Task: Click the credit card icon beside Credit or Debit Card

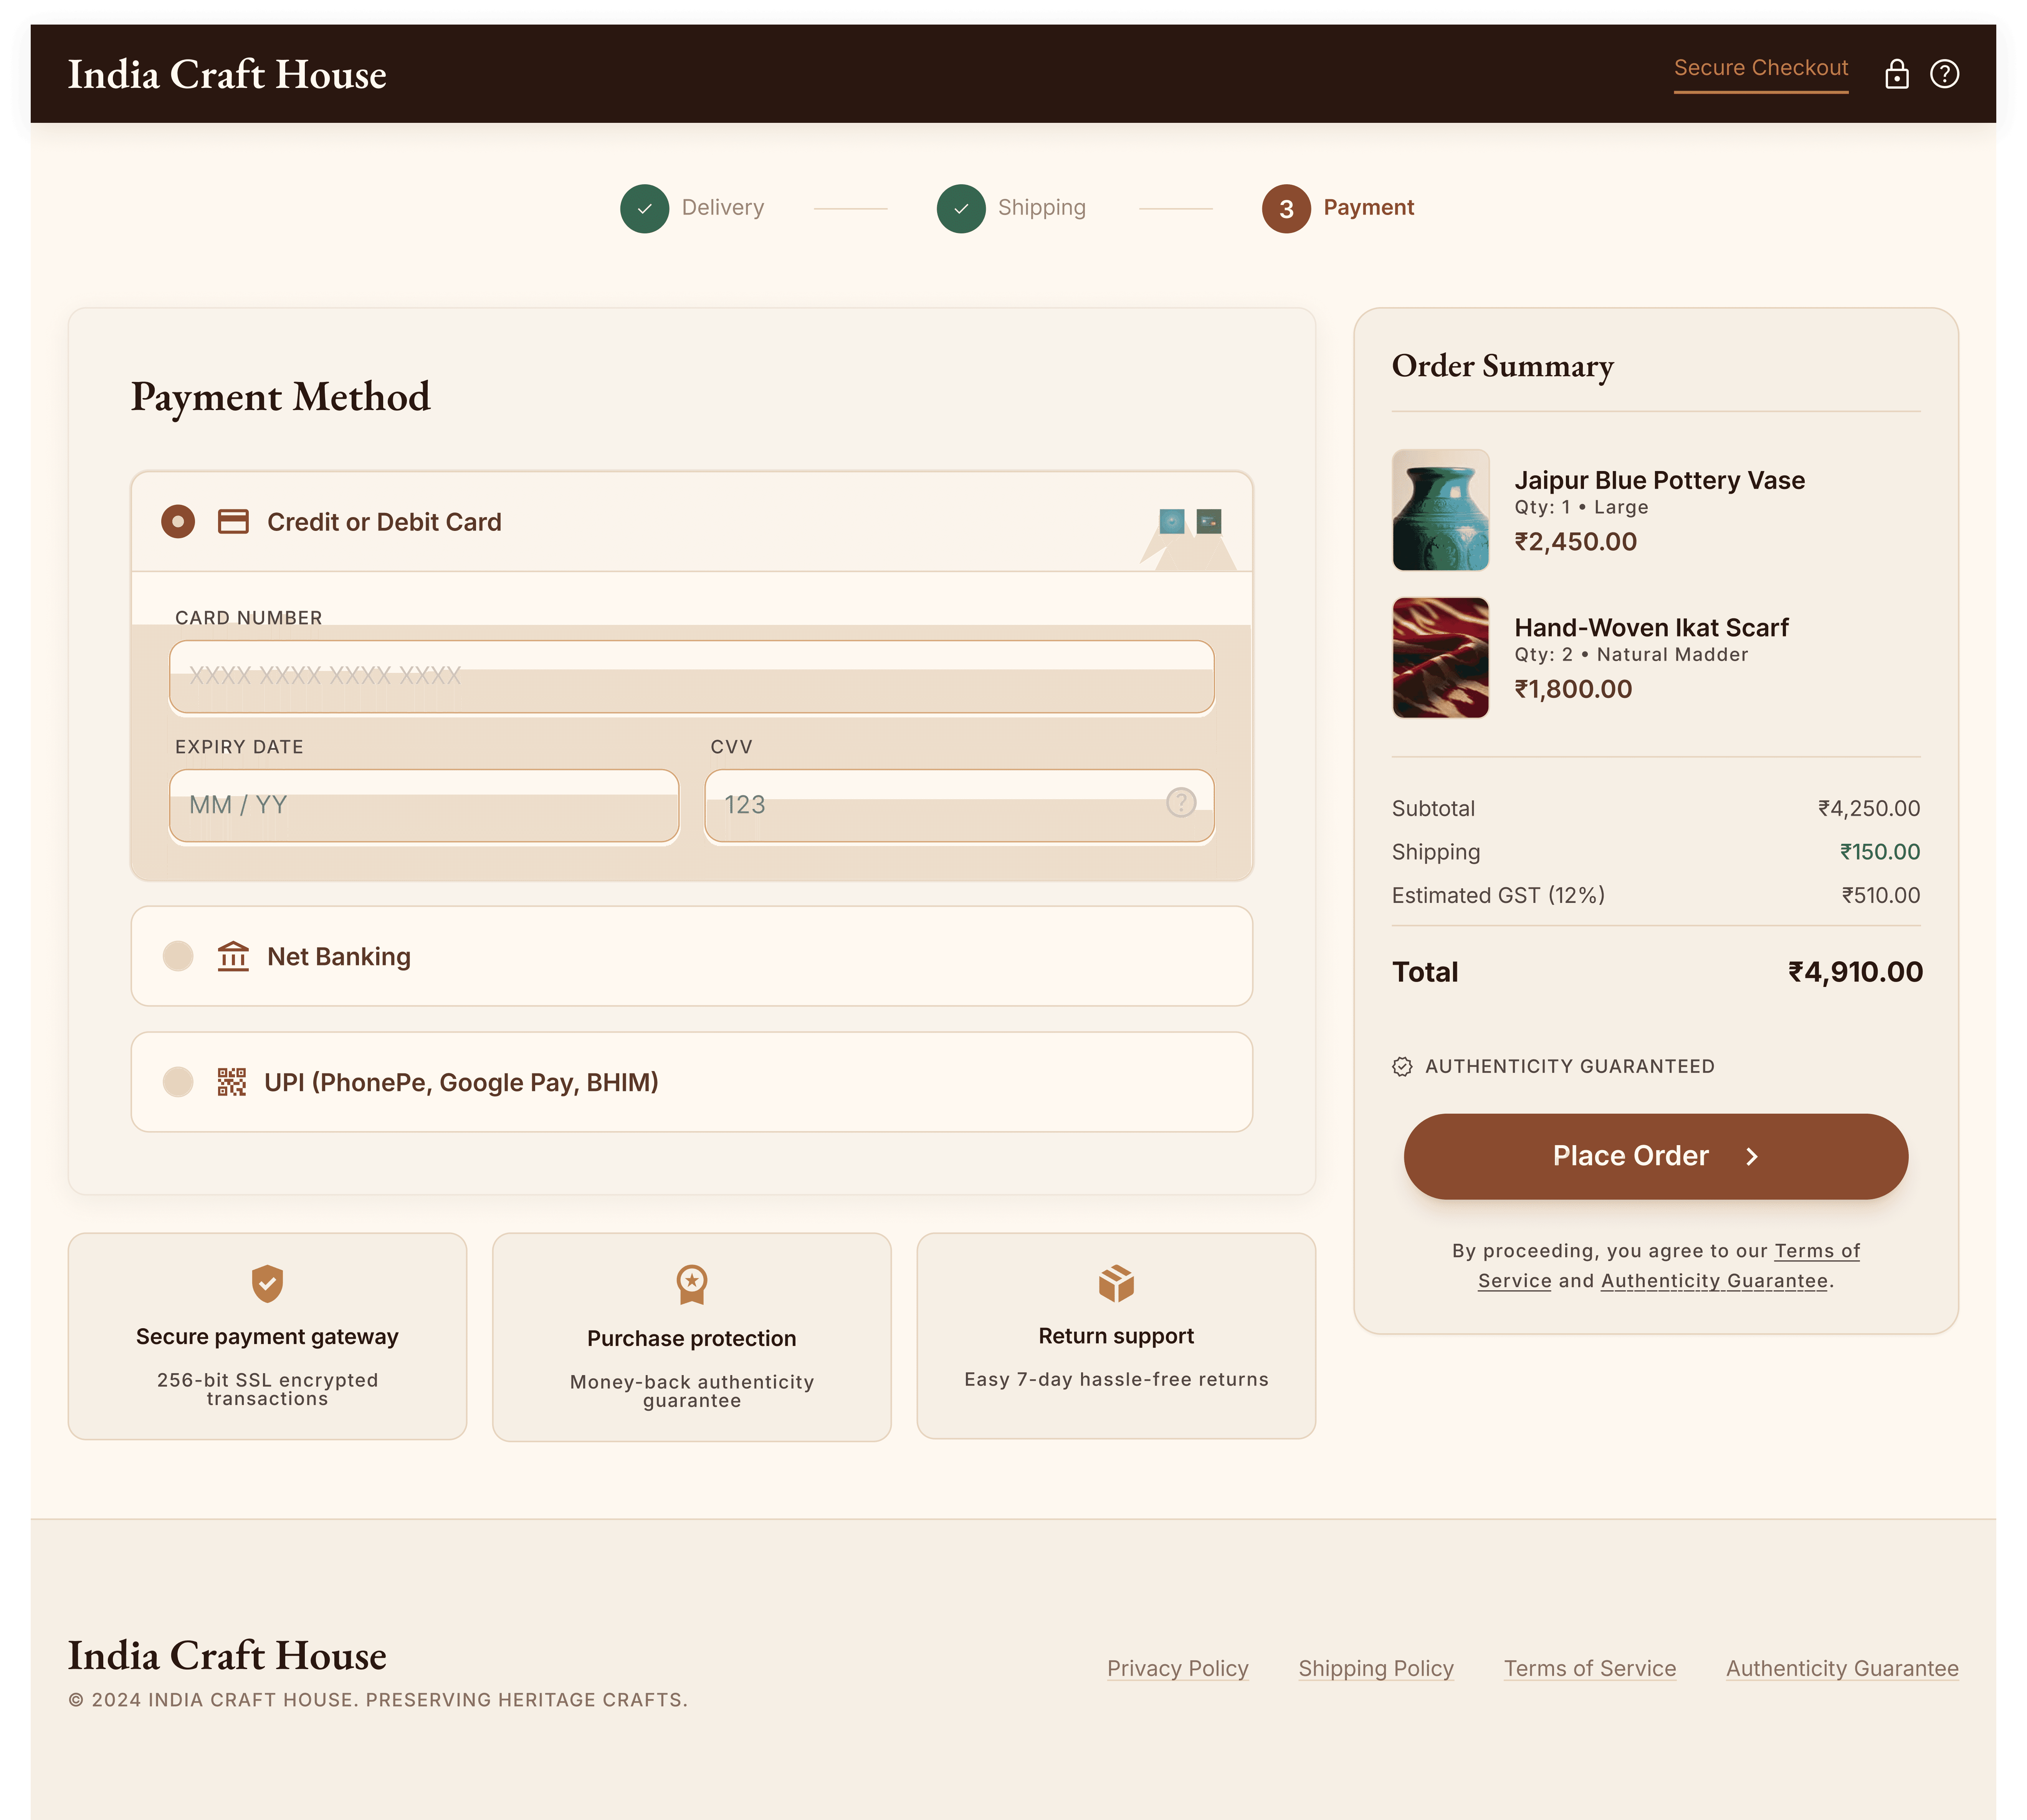Action: pos(233,522)
